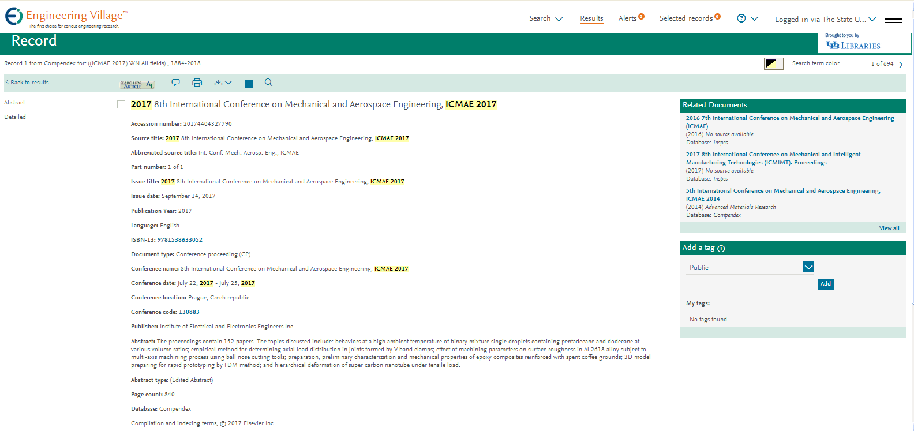Expand the Search menu dropdown
The height and width of the screenshot is (431, 914).
pyautogui.click(x=545, y=18)
